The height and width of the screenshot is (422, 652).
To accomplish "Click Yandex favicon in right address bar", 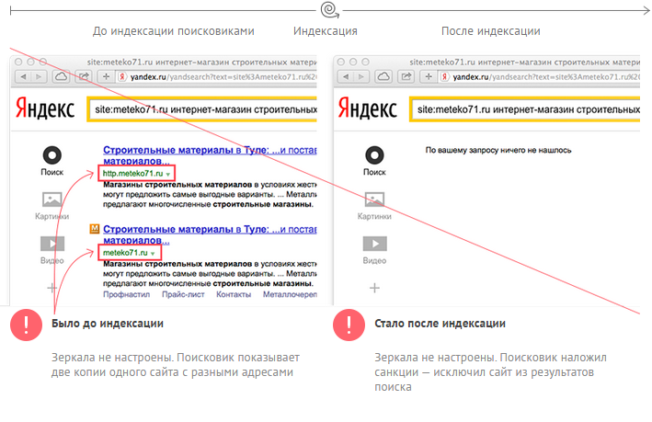I will pyautogui.click(x=445, y=77).
